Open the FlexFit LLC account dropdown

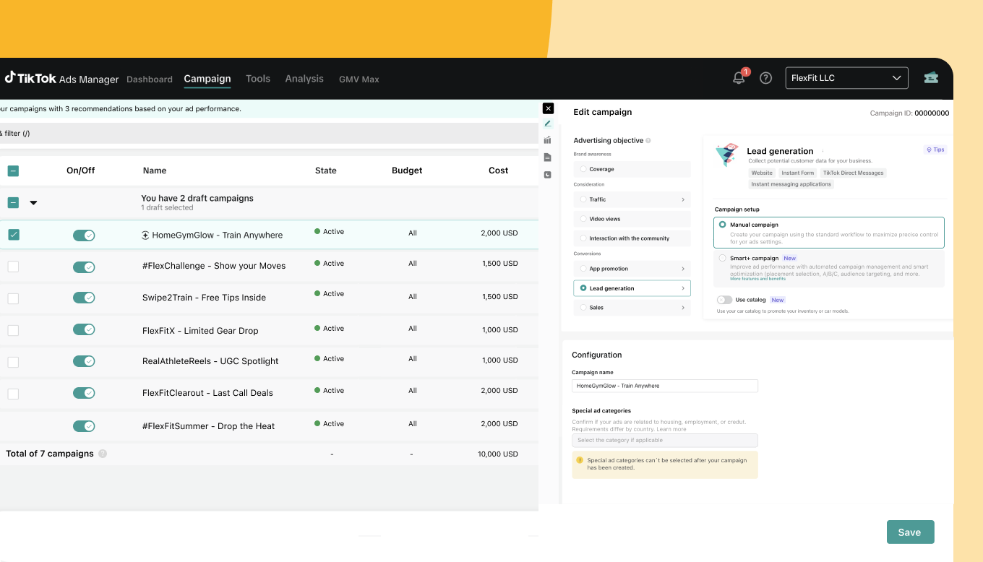846,78
